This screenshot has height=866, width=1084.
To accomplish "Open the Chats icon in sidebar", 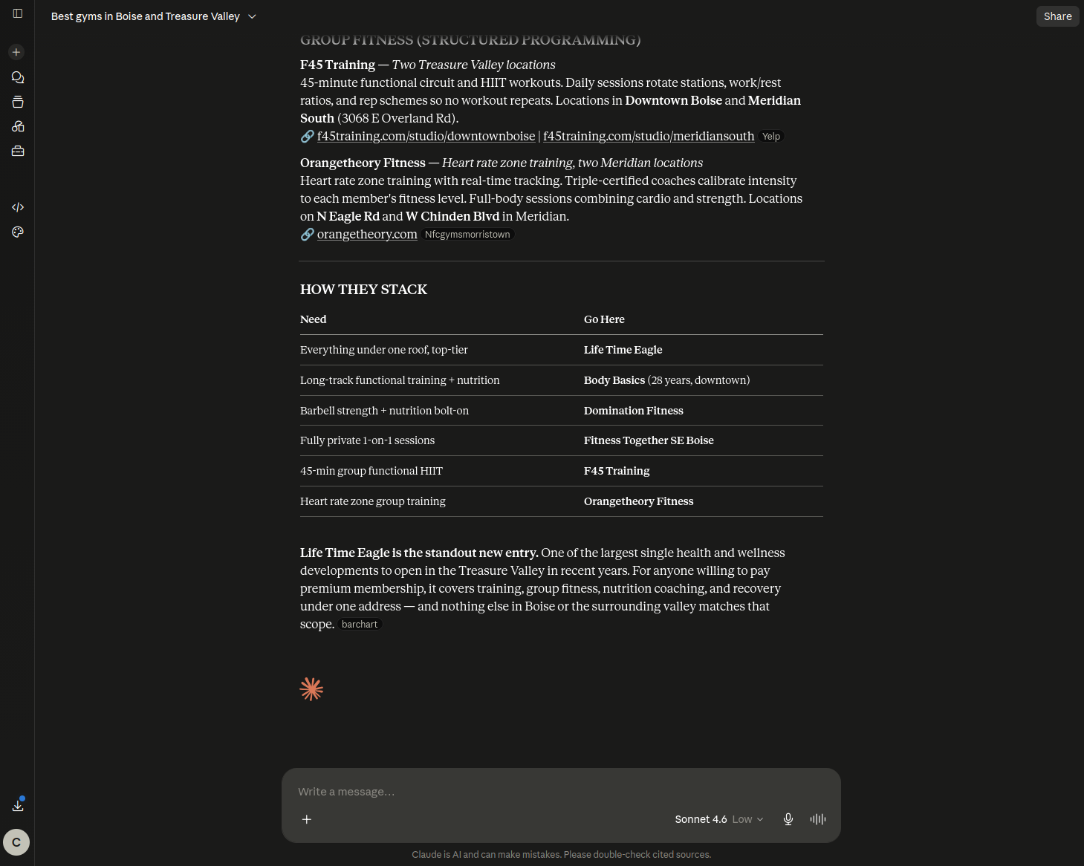I will [18, 77].
